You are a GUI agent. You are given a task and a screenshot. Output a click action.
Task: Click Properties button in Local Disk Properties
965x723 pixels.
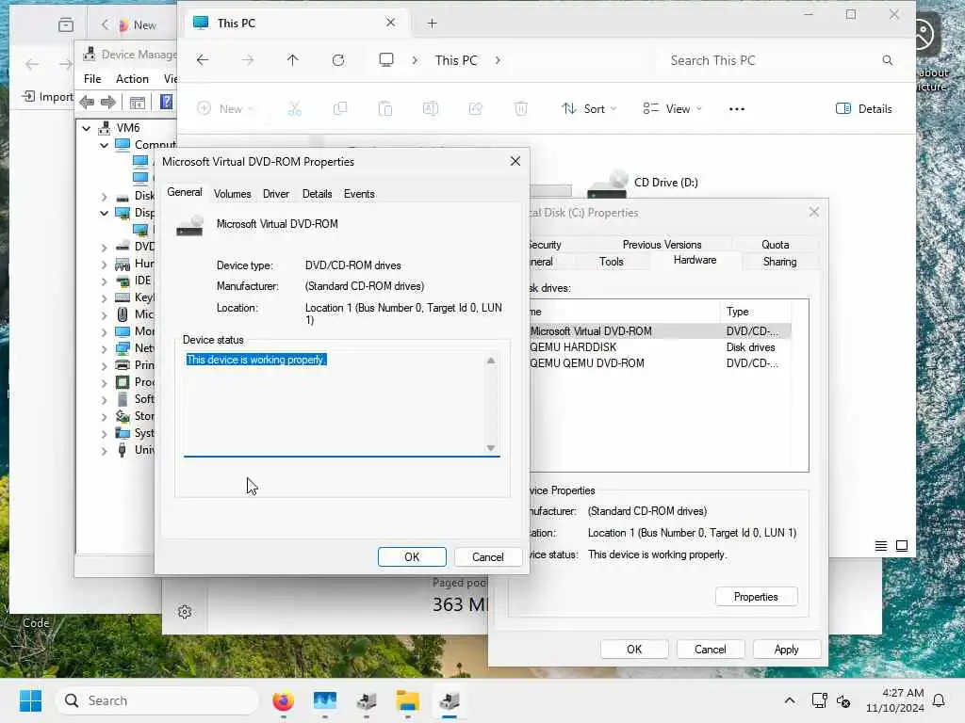[x=756, y=597]
